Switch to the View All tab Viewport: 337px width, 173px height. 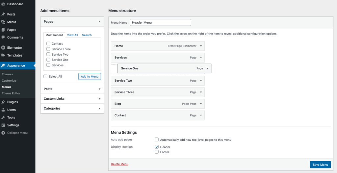click(72, 35)
